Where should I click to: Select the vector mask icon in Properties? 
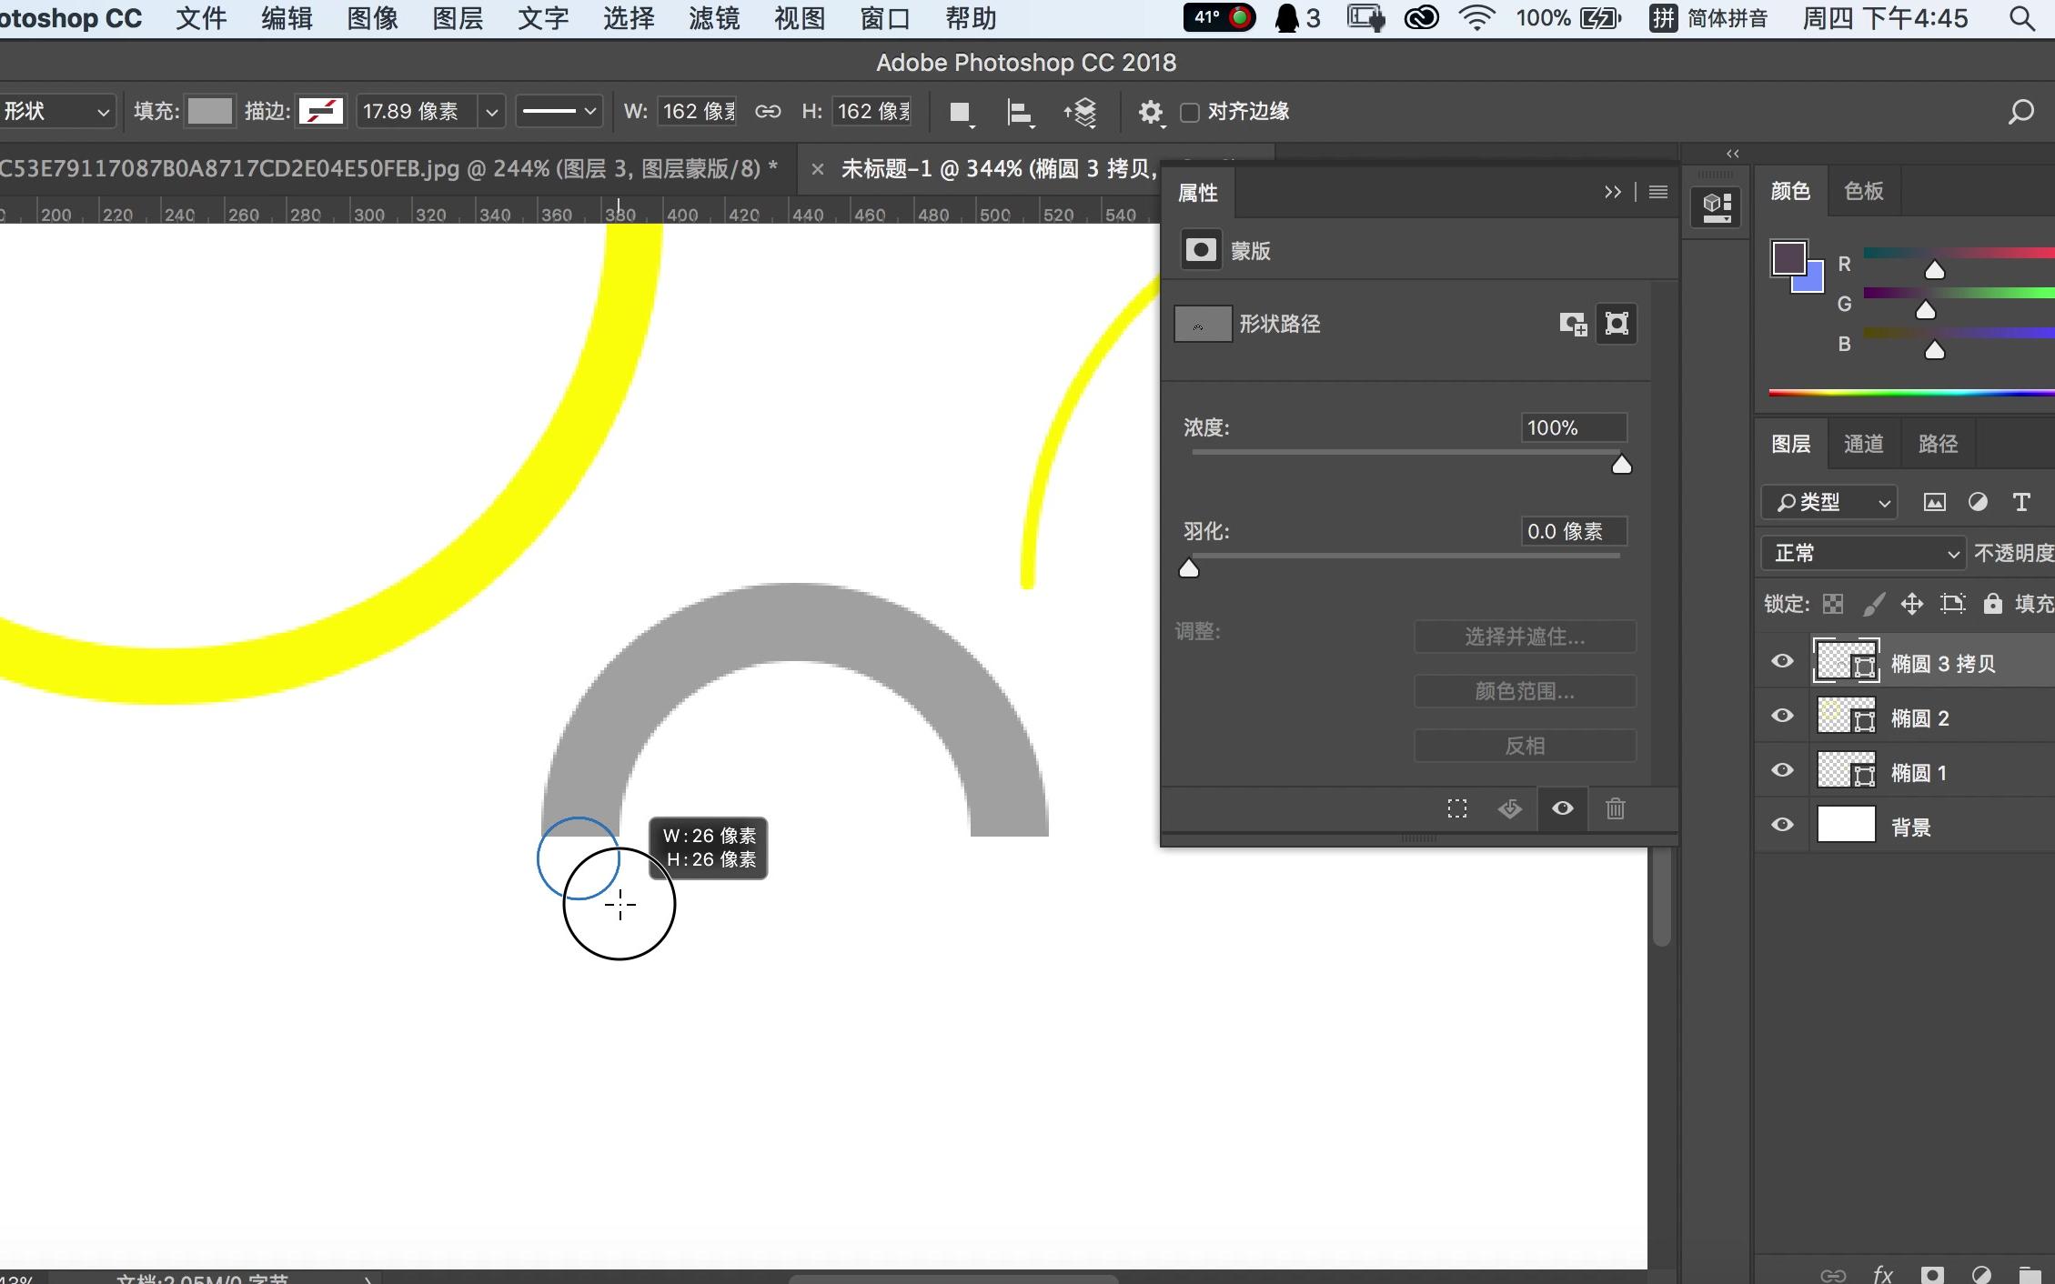click(x=1617, y=324)
